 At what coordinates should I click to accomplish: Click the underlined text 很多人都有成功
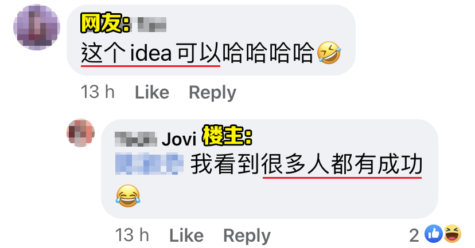[342, 164]
